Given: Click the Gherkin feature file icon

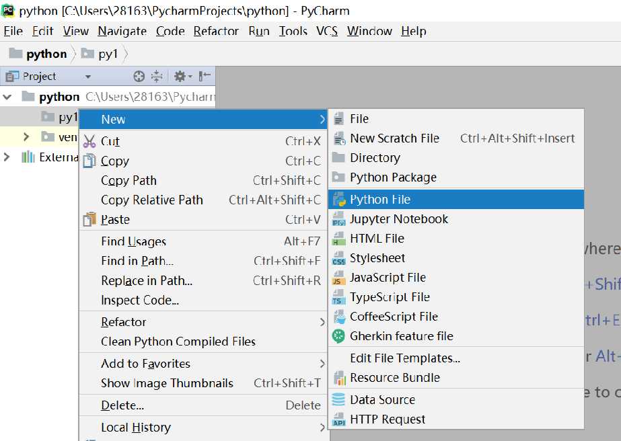Looking at the screenshot, I should click(338, 336).
